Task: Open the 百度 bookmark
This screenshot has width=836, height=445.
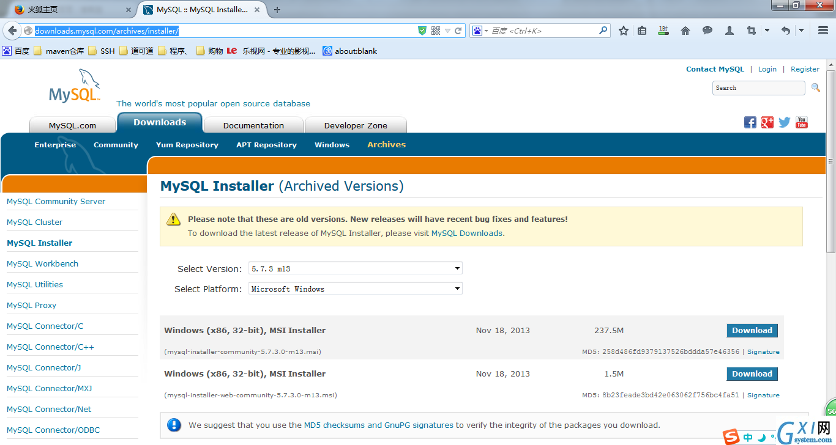Action: [17, 51]
